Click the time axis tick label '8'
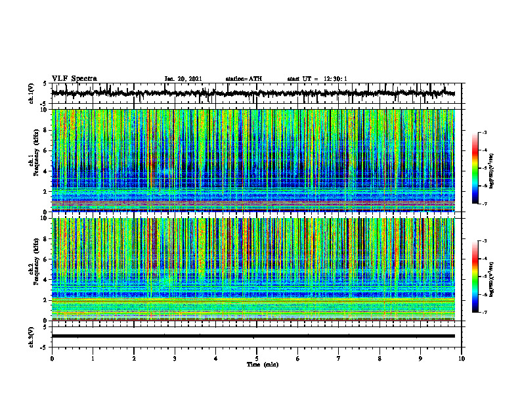 [x=379, y=359]
